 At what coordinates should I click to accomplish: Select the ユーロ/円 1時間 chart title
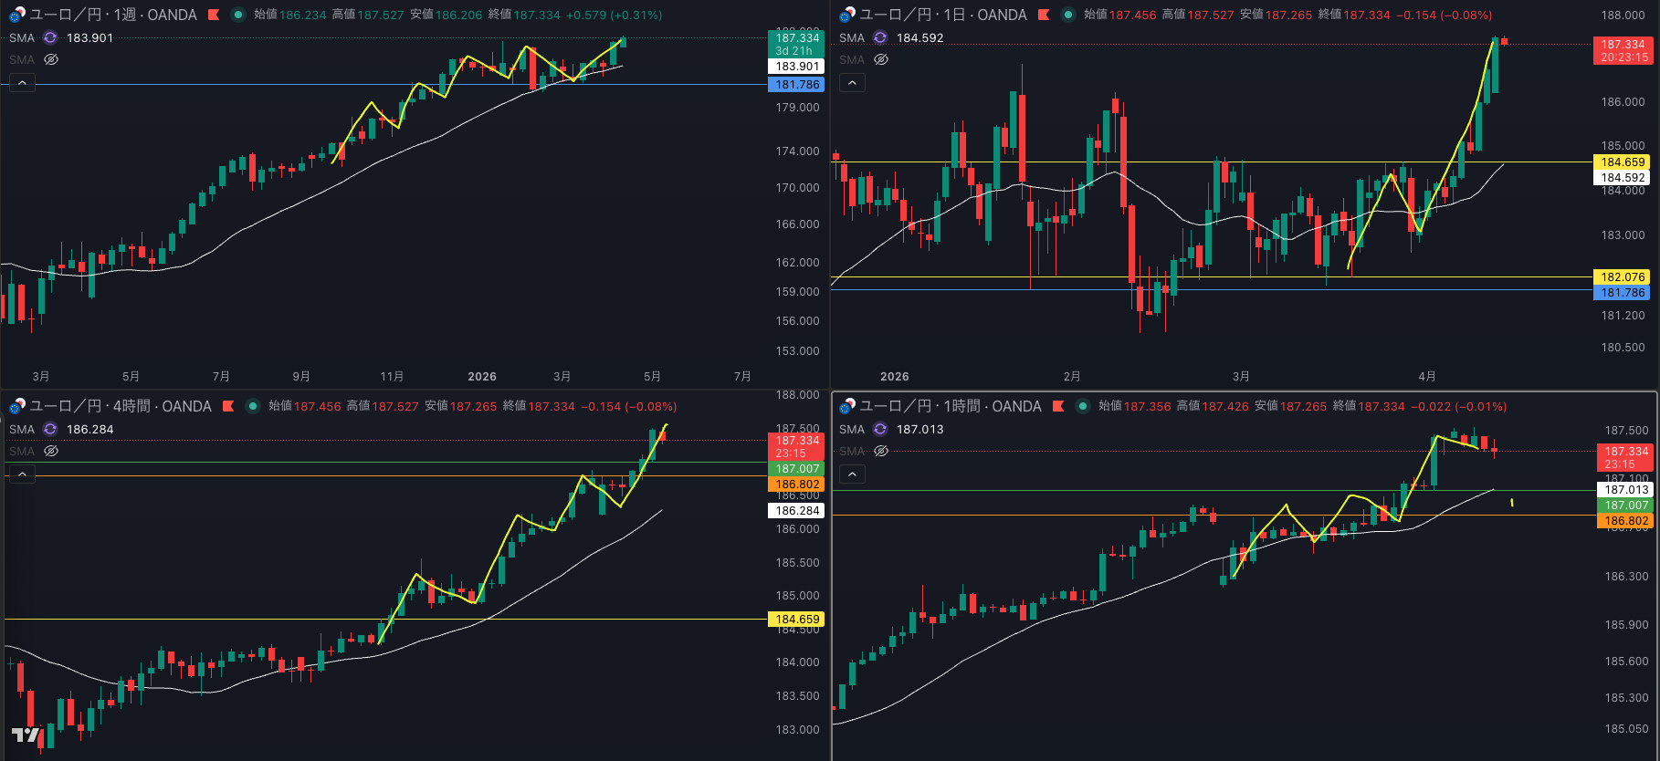click(950, 406)
